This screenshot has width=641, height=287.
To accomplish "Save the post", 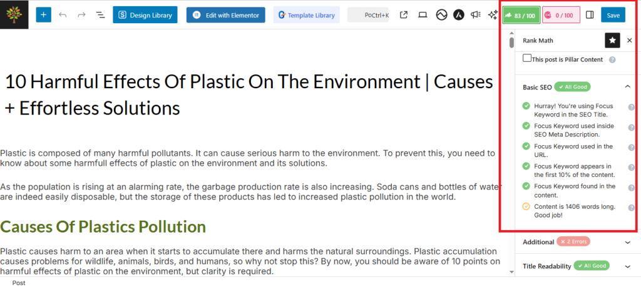I will tap(613, 14).
